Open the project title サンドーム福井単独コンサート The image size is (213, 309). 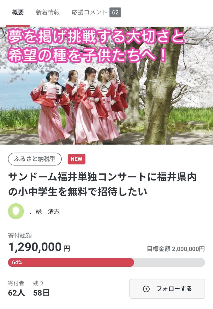tap(102, 184)
